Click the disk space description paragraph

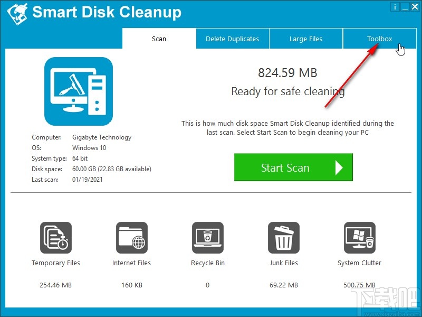point(287,128)
